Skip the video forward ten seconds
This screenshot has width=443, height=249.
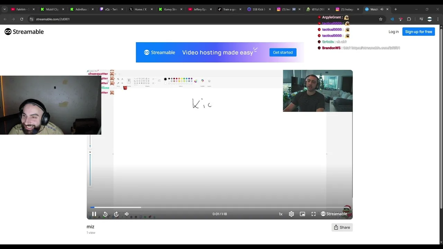click(116, 214)
